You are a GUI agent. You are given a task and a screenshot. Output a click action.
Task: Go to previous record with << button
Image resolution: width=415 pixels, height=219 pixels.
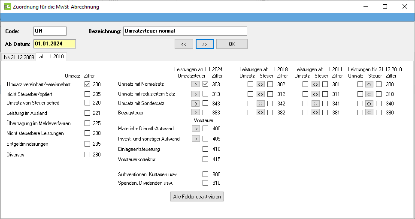[184, 44]
